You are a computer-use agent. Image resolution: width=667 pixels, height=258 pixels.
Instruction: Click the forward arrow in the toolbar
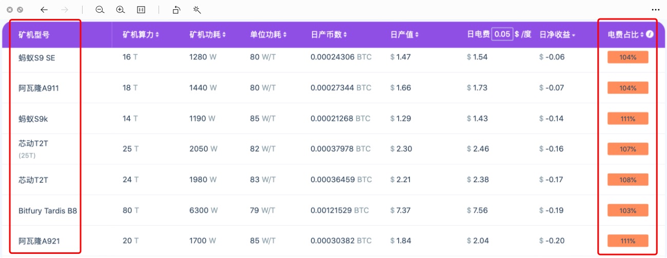65,10
